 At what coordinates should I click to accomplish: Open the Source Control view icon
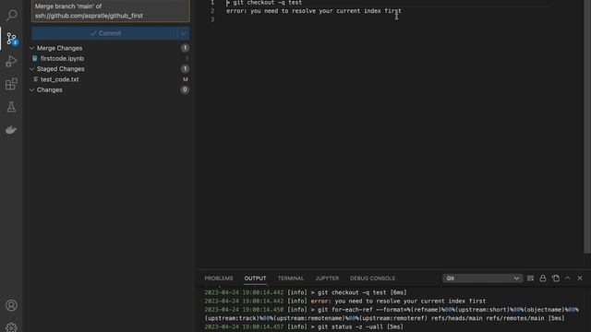(11, 39)
